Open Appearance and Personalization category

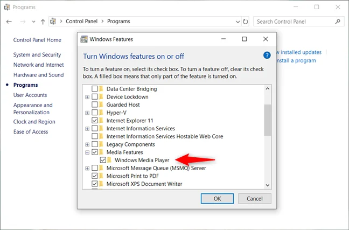(33, 109)
